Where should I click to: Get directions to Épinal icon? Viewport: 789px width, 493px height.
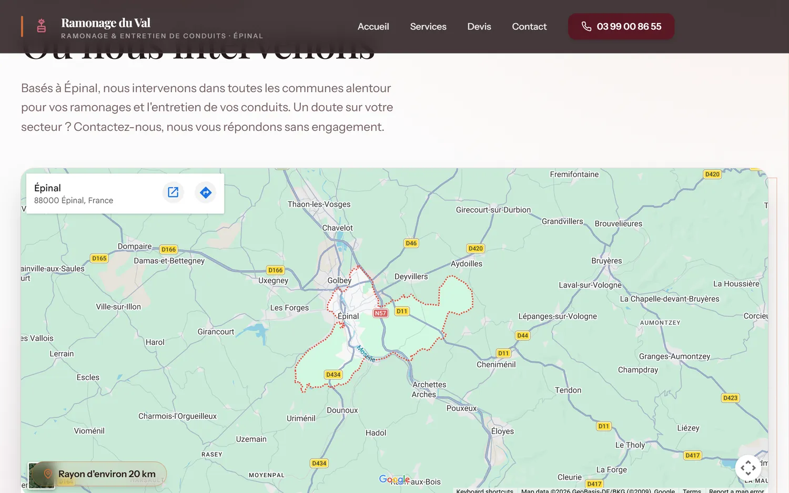(206, 192)
